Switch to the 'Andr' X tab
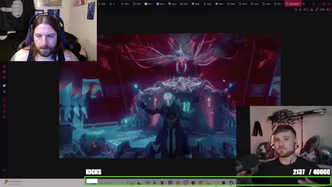Image resolution: width=332 pixels, height=187 pixels. click(102, 4)
